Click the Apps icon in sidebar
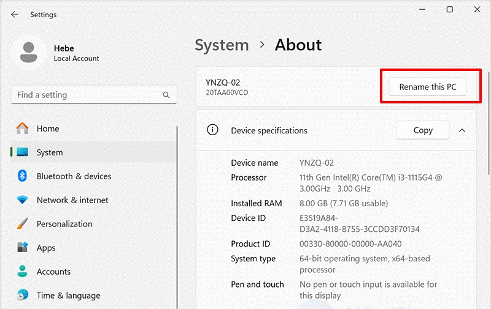This screenshot has height=309, width=491. (x=22, y=248)
